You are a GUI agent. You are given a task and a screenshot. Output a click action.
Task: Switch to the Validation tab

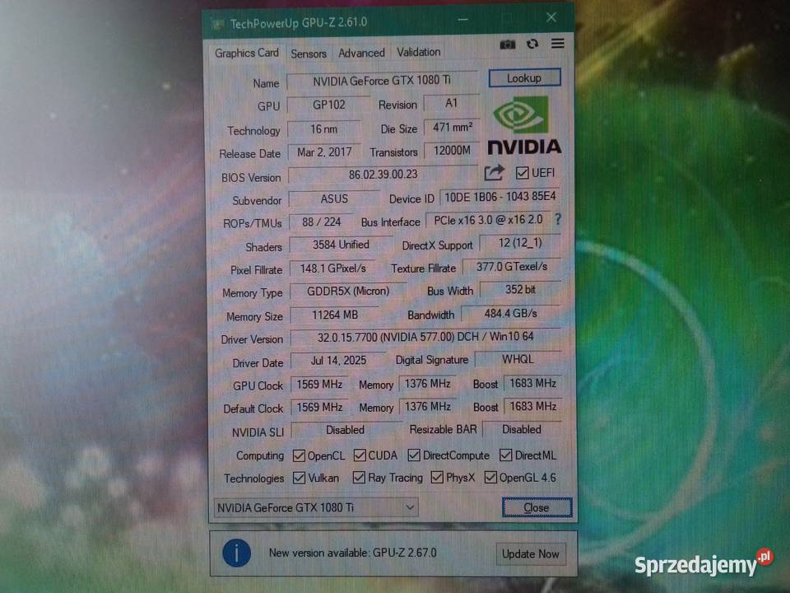(418, 52)
